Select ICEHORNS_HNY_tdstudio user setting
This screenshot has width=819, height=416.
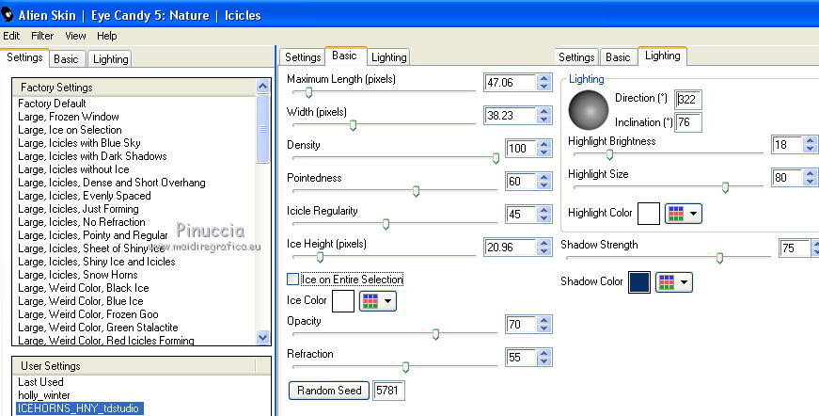tap(78, 408)
